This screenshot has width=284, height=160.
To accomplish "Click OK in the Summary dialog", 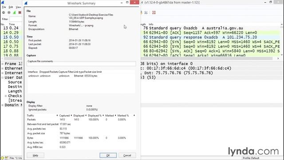I will pos(108,155).
